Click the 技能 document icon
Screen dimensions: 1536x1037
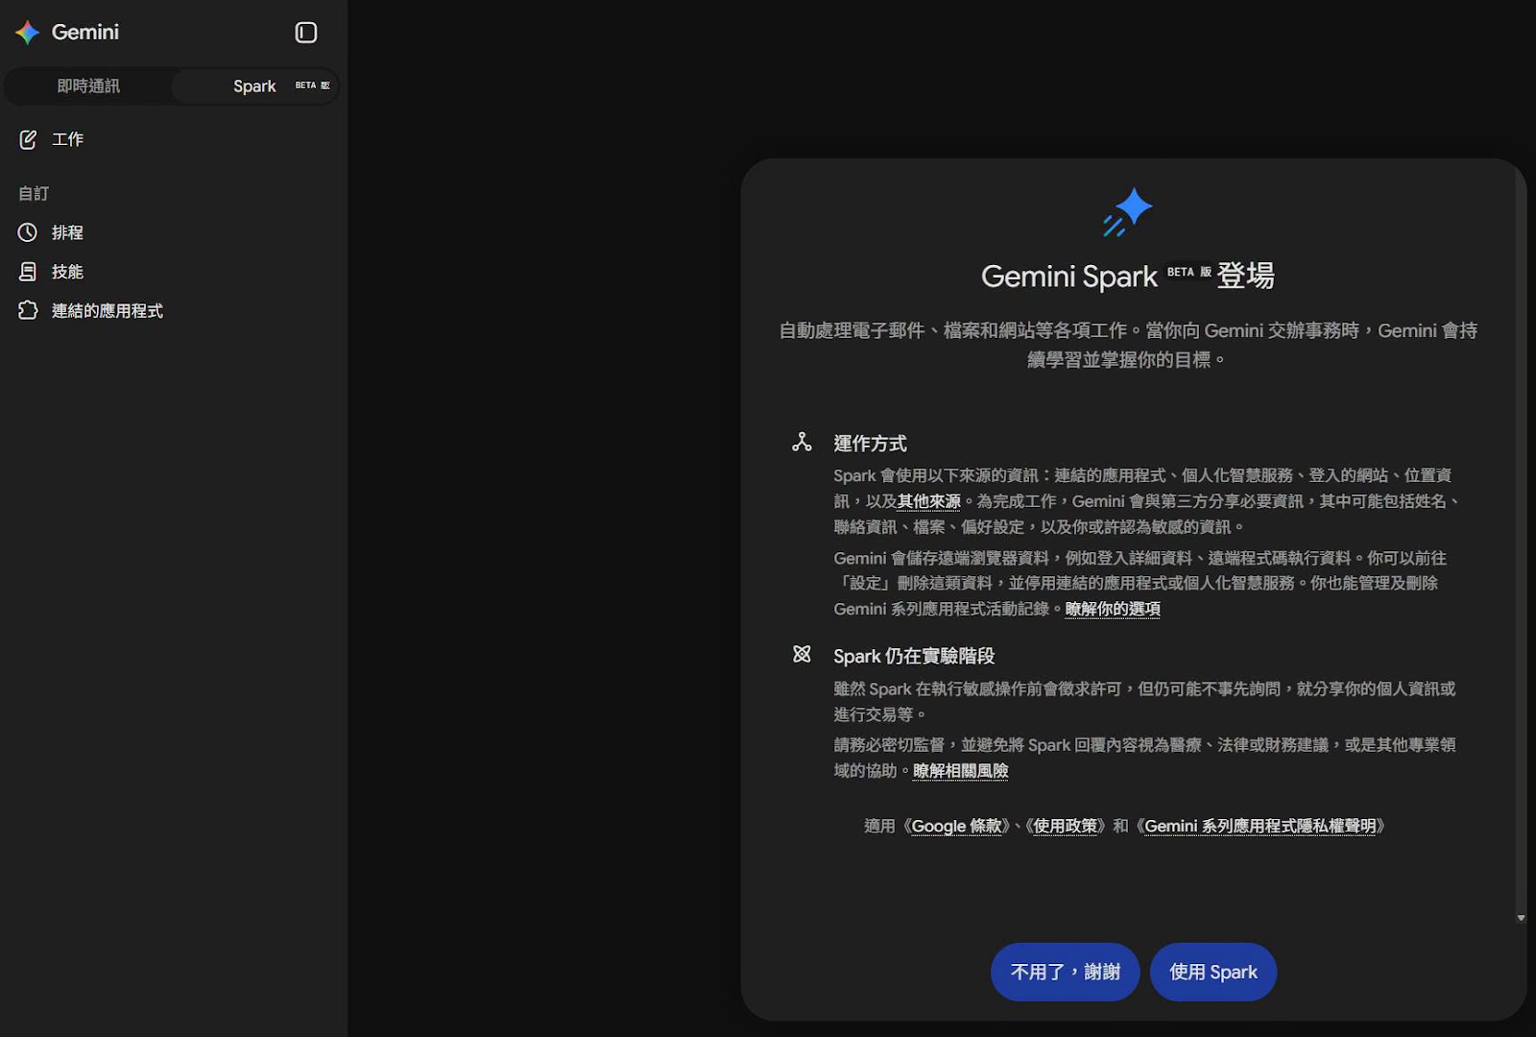tap(28, 272)
